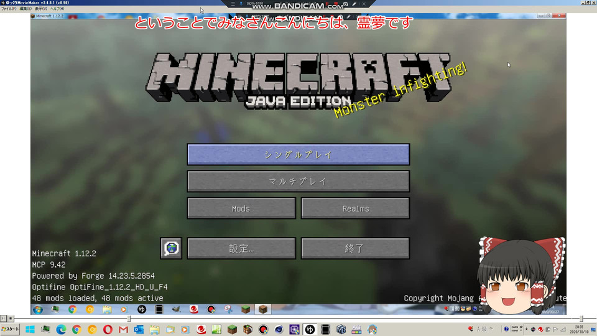
Task: Click recorded Windows 7 start orb
Action: pyautogui.click(x=38, y=309)
